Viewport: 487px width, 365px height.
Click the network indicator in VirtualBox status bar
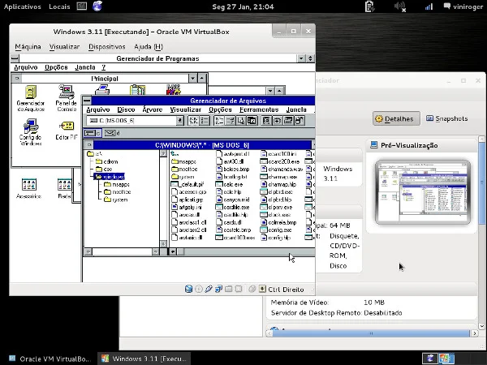[x=218, y=290]
